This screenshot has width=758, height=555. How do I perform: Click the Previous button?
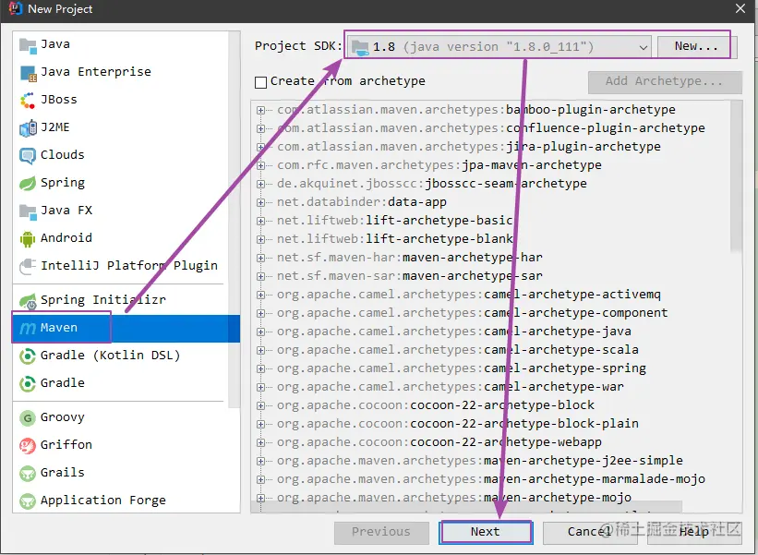point(381,532)
